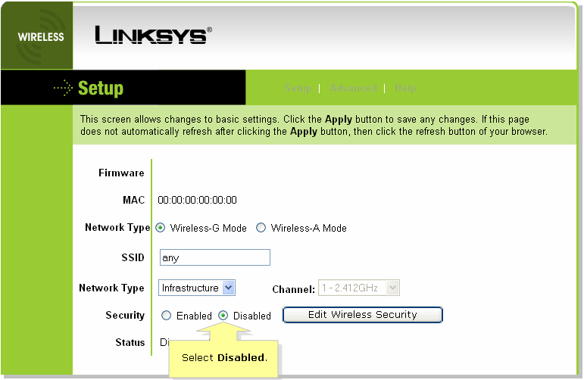The width and height of the screenshot is (584, 380).
Task: Select the Wireless-G Mode radio button
Action: [x=160, y=228]
